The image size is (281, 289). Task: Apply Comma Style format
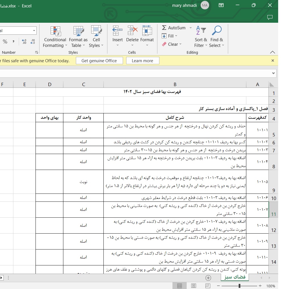[13, 41]
